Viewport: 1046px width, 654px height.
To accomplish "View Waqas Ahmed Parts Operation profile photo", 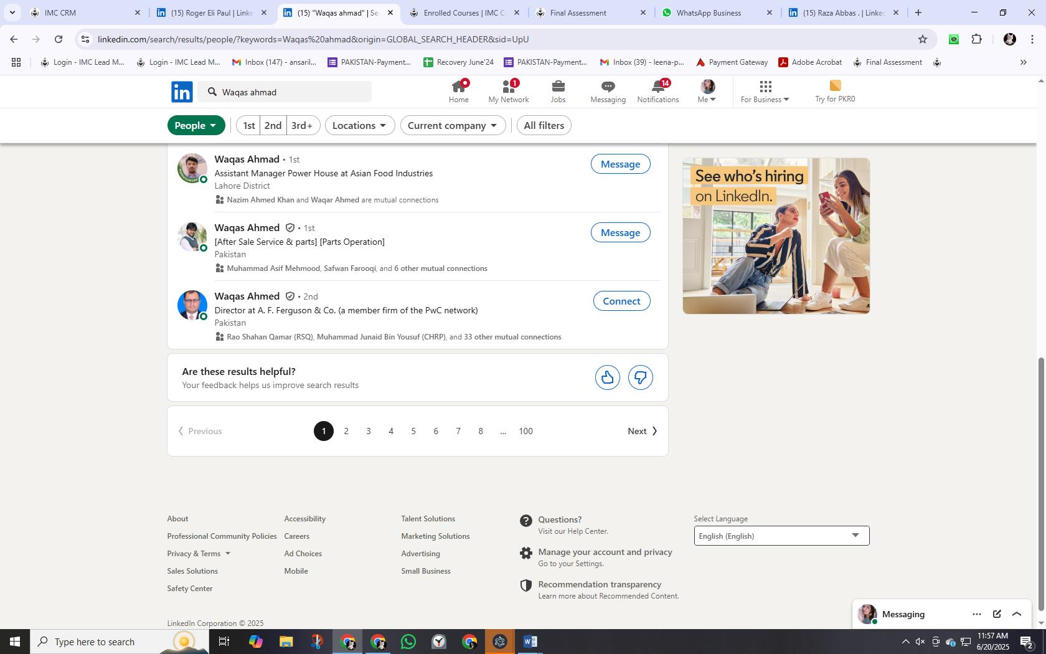I will [192, 237].
